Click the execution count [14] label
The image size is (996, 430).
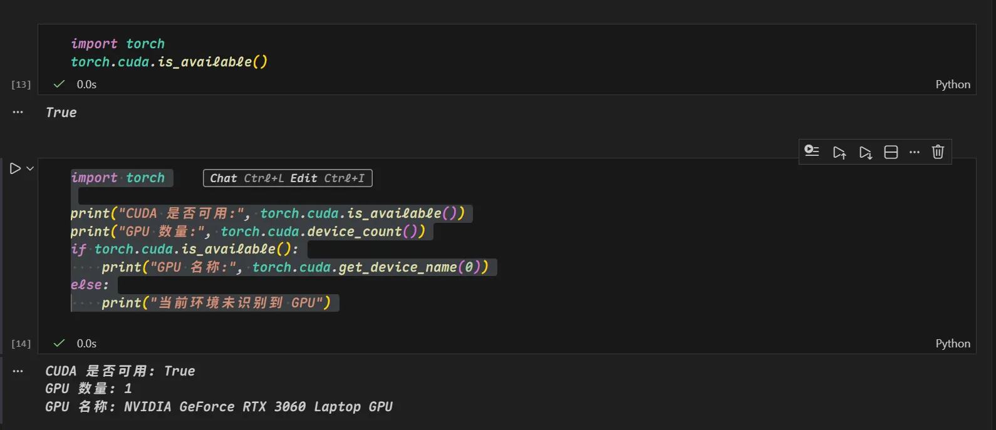(x=21, y=344)
